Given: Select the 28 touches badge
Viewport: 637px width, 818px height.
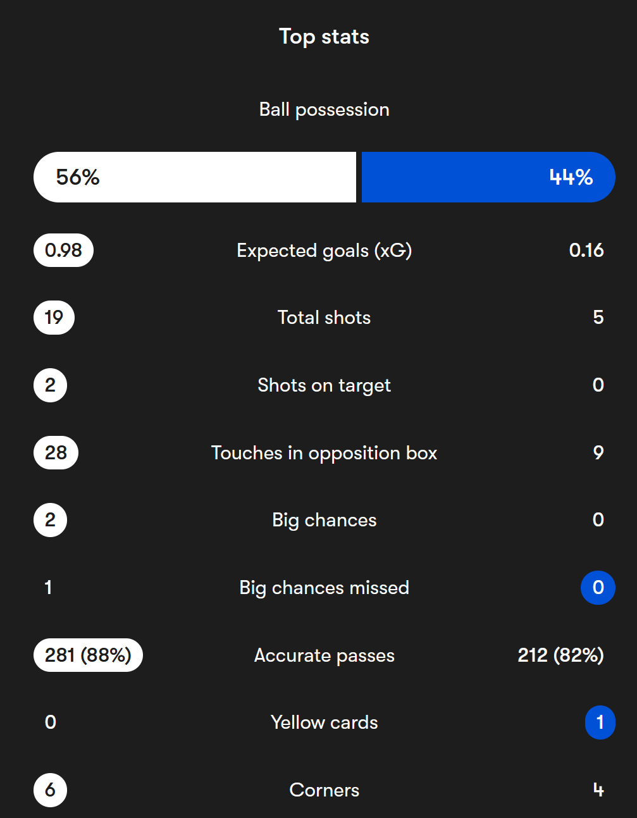Looking at the screenshot, I should coord(56,452).
